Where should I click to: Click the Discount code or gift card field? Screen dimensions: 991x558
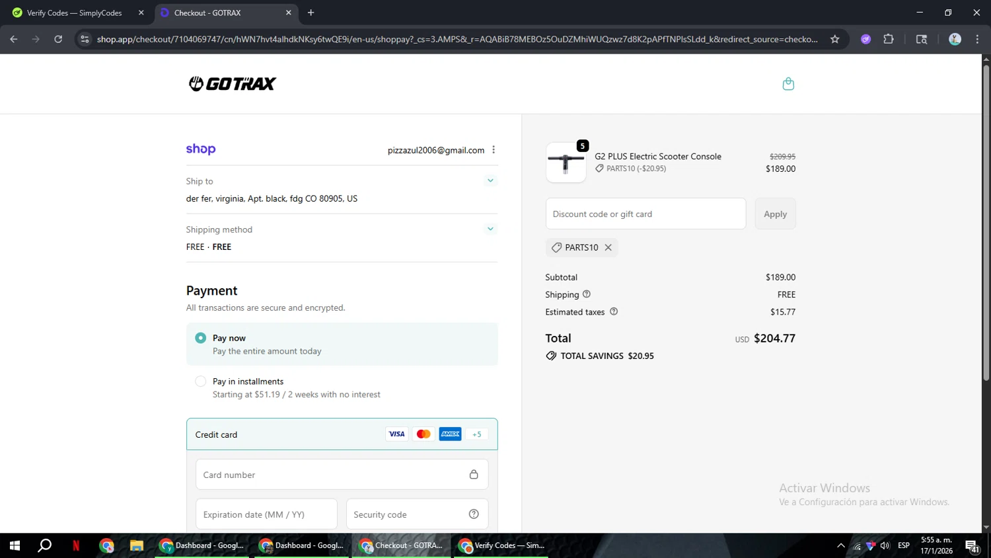pos(645,214)
